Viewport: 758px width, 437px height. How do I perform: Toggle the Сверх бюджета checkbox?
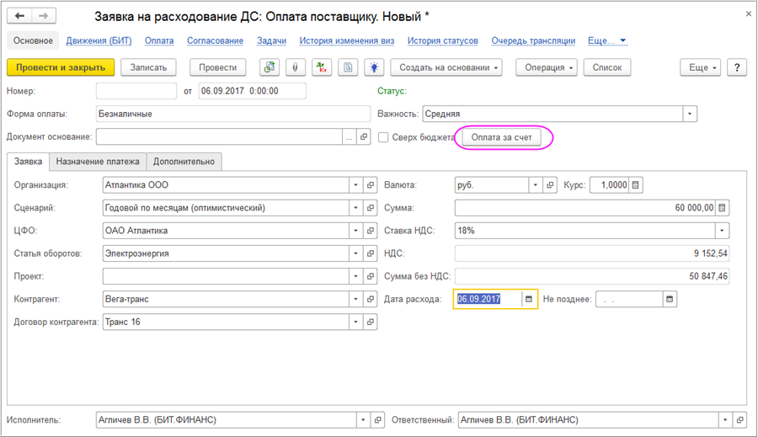(384, 137)
